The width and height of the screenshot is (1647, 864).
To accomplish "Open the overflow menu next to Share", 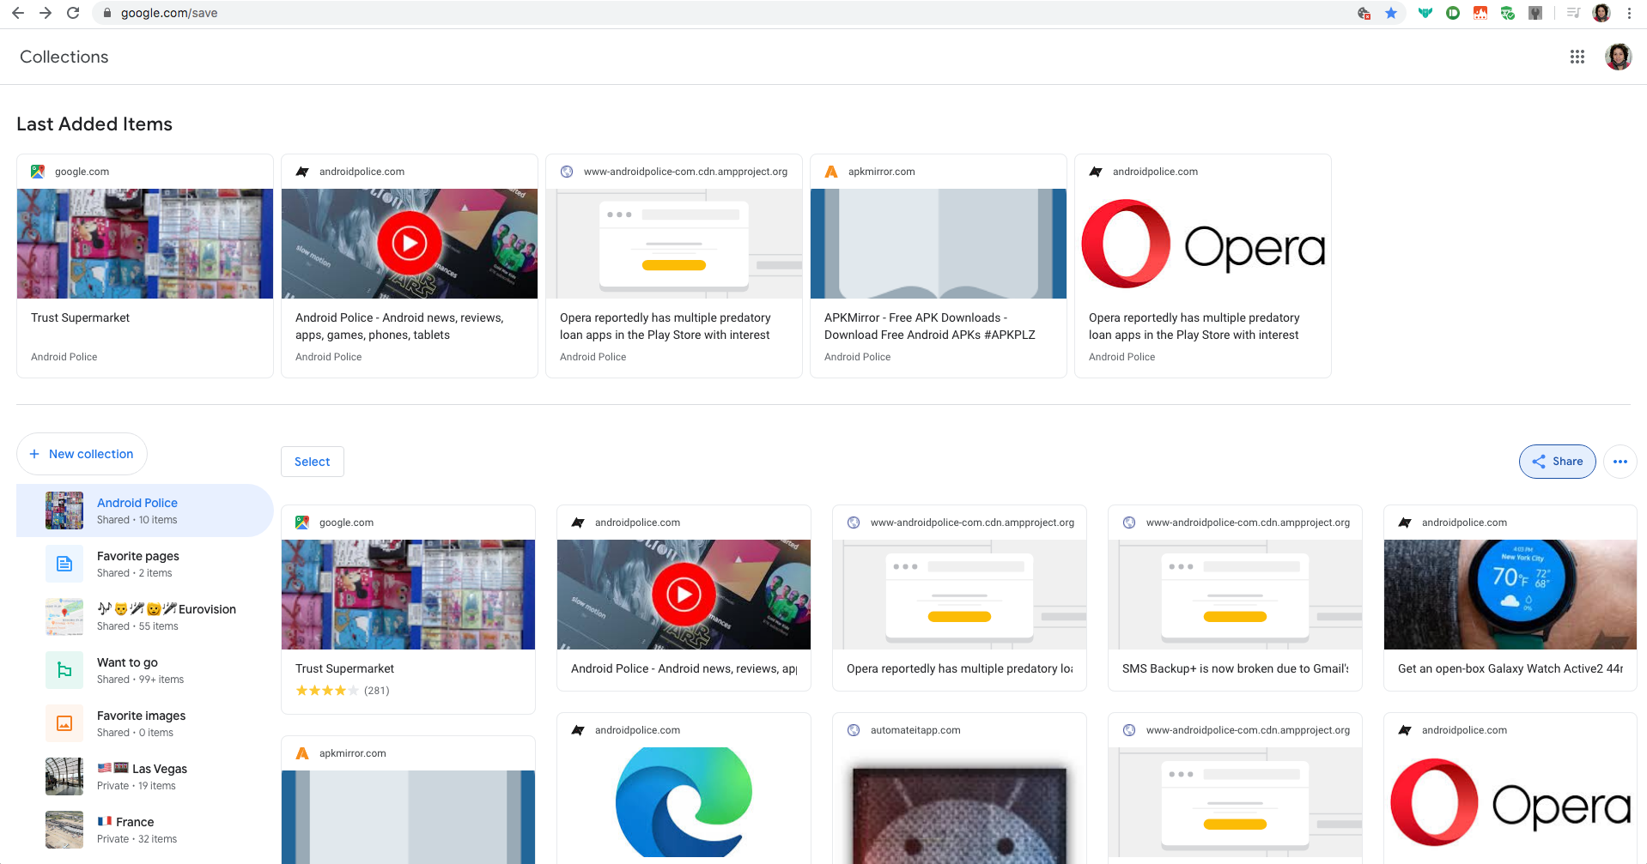I will coord(1620,462).
